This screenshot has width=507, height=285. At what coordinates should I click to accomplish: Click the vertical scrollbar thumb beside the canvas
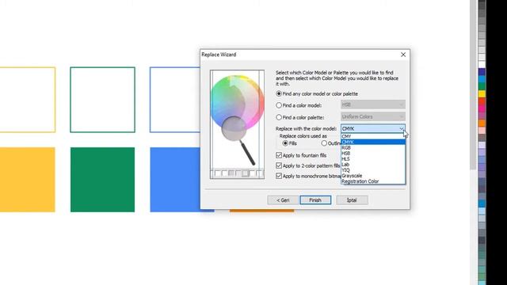(x=473, y=84)
